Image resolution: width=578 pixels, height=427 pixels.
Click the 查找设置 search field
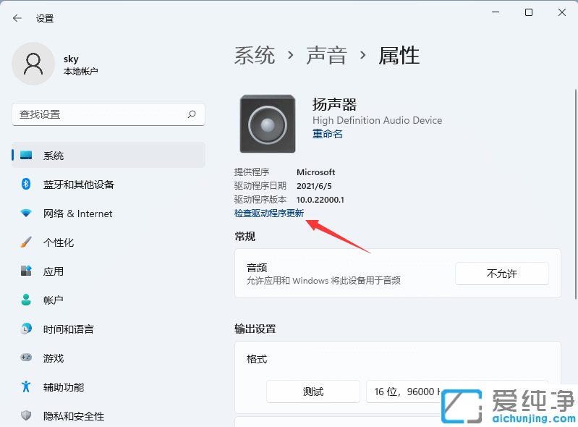point(109,114)
